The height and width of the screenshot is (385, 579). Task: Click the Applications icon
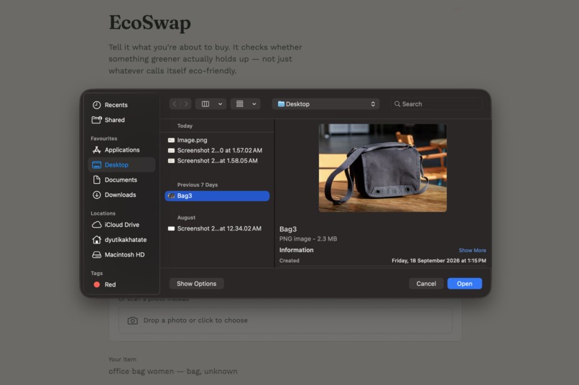pyautogui.click(x=97, y=150)
